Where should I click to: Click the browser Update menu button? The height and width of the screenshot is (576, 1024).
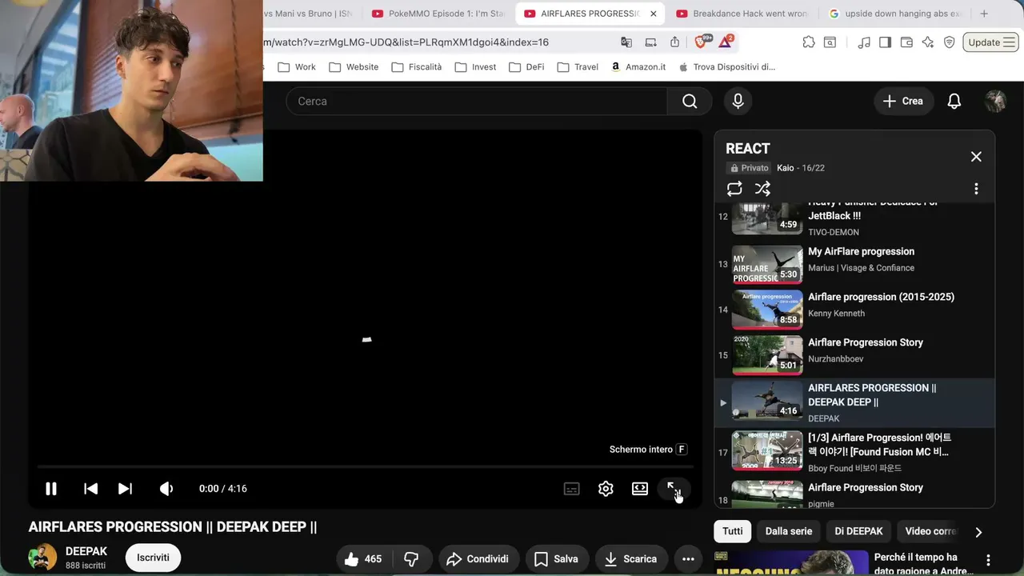point(991,42)
